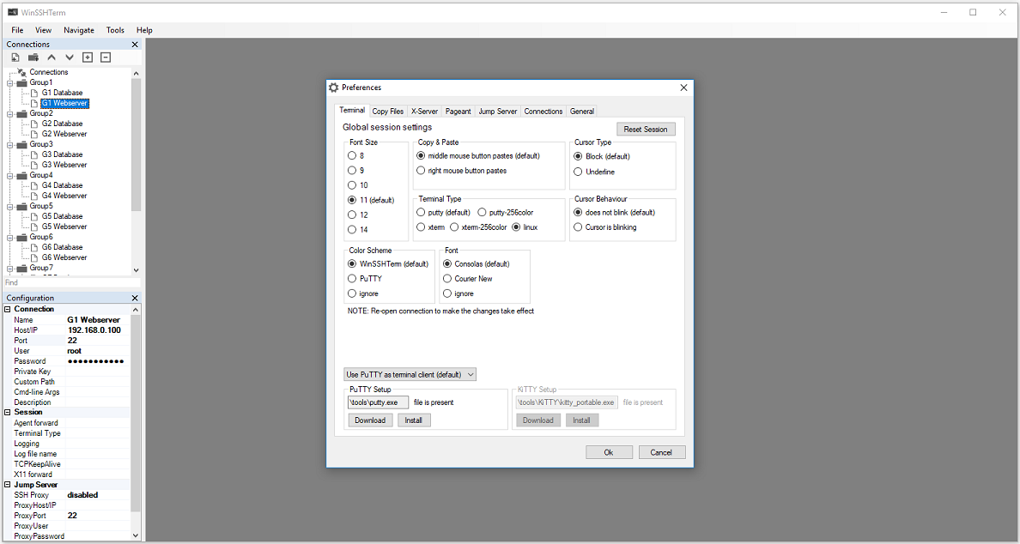Move selected item up with arrow icon
Screen dimensions: 1020x544
tap(52, 57)
